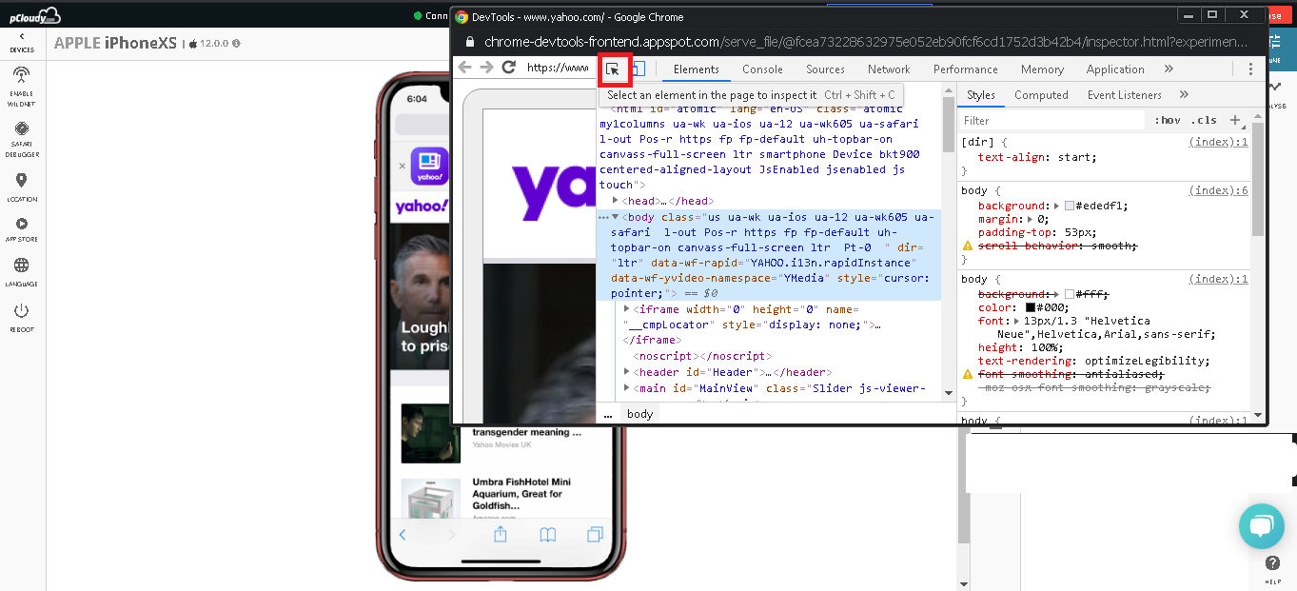Go back using the DevTools back arrow
This screenshot has height=591, width=1297.
[x=464, y=68]
